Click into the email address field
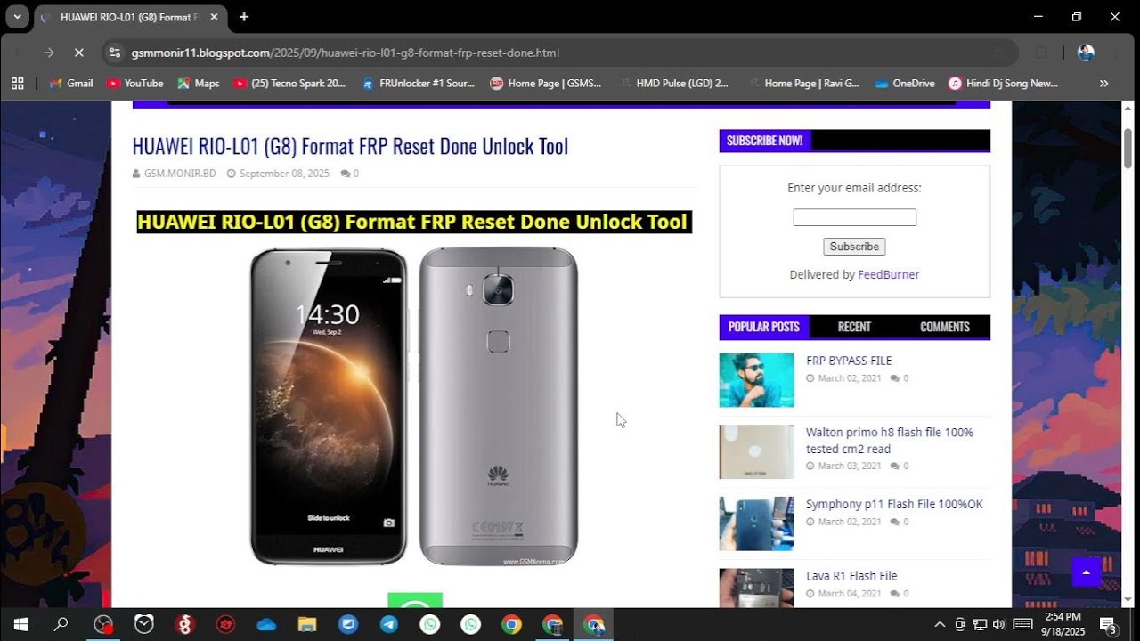The height and width of the screenshot is (641, 1140). pyautogui.click(x=854, y=217)
